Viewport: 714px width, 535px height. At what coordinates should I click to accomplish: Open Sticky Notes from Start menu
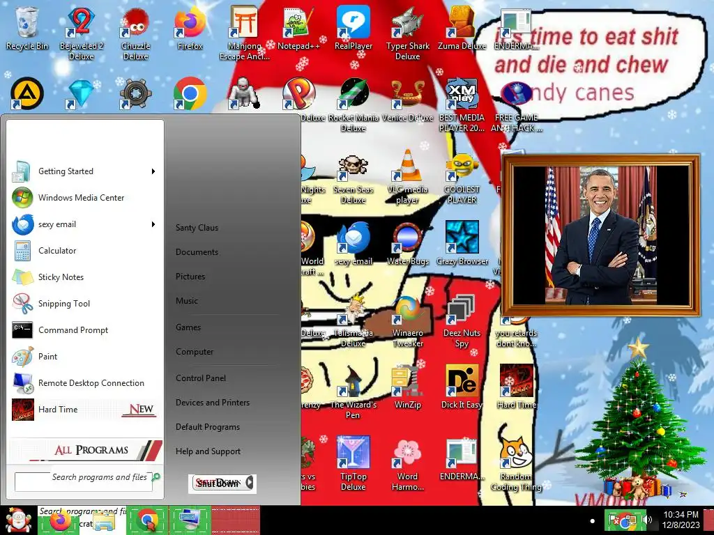coord(84,277)
